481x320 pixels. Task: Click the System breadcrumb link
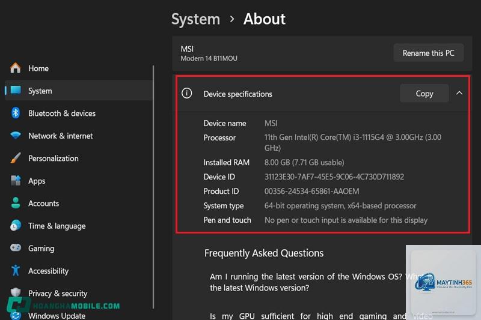point(195,19)
